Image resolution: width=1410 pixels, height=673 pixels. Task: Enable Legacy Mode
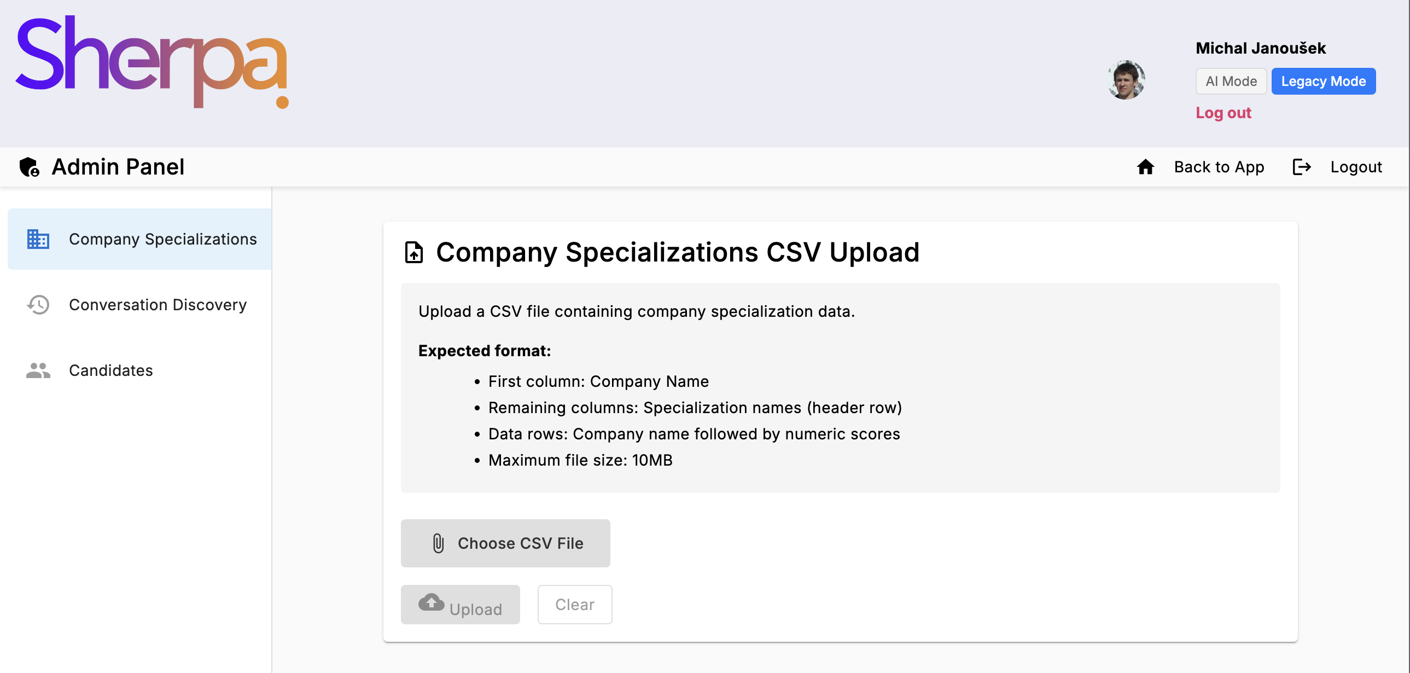coord(1324,81)
